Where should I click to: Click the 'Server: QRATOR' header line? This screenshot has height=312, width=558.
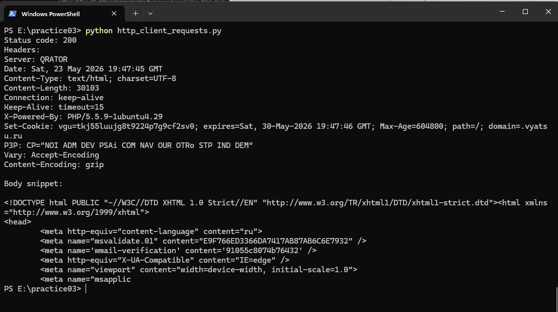[x=36, y=59]
